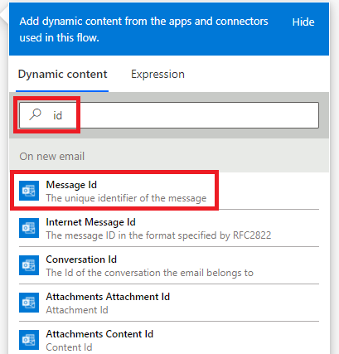Click 'The unique identifier of the message' description
The width and height of the screenshot is (339, 354).
126,198
